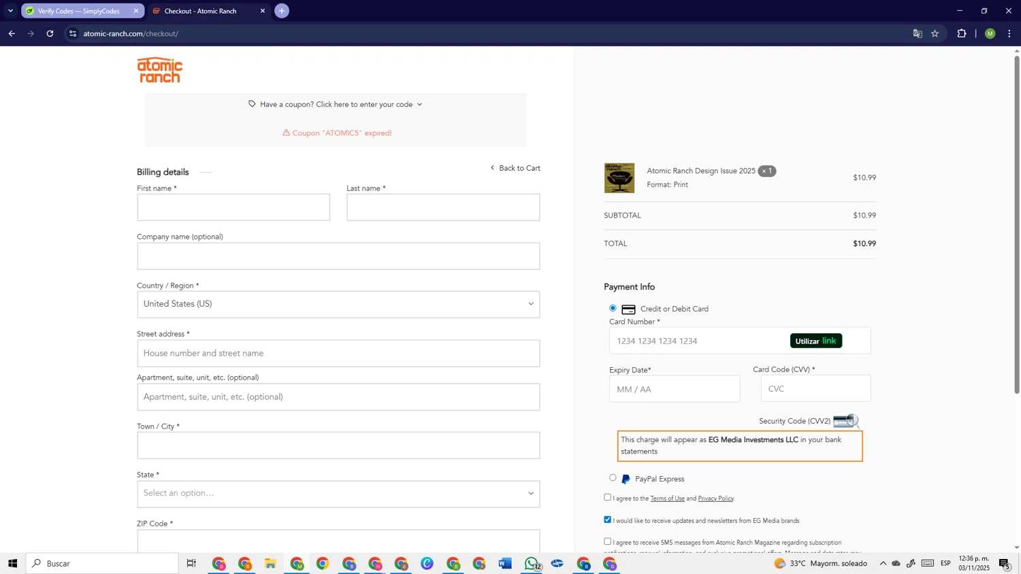Click the Company name input field
This screenshot has height=574, width=1021.
click(x=338, y=256)
